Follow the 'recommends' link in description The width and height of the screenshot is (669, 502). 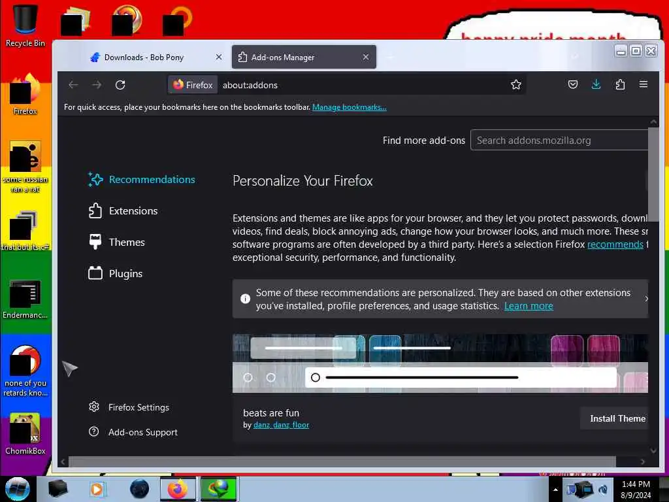click(x=615, y=244)
